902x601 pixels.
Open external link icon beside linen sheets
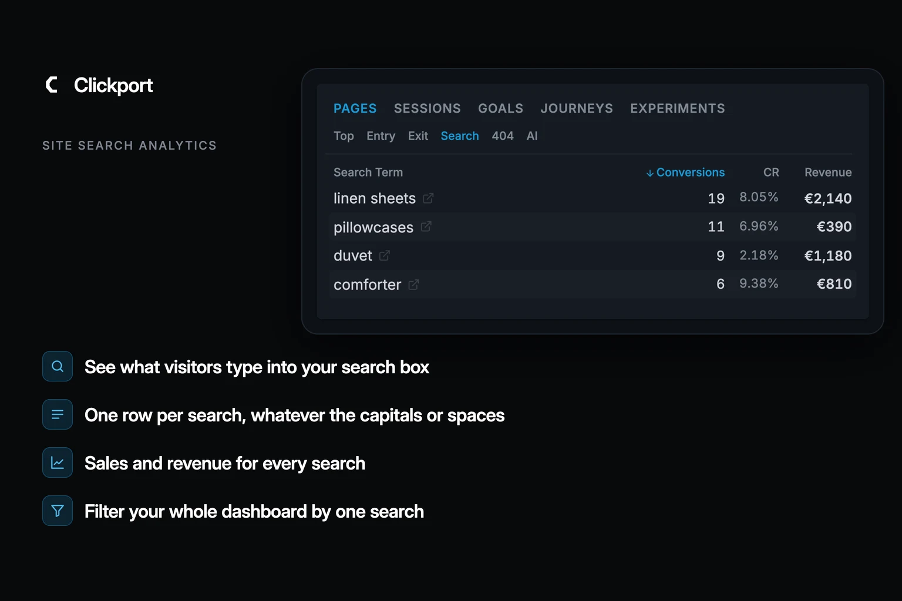click(428, 198)
